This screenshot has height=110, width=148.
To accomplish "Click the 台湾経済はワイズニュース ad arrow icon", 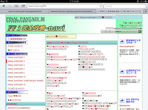I will pyautogui.click(x=122, y=72).
